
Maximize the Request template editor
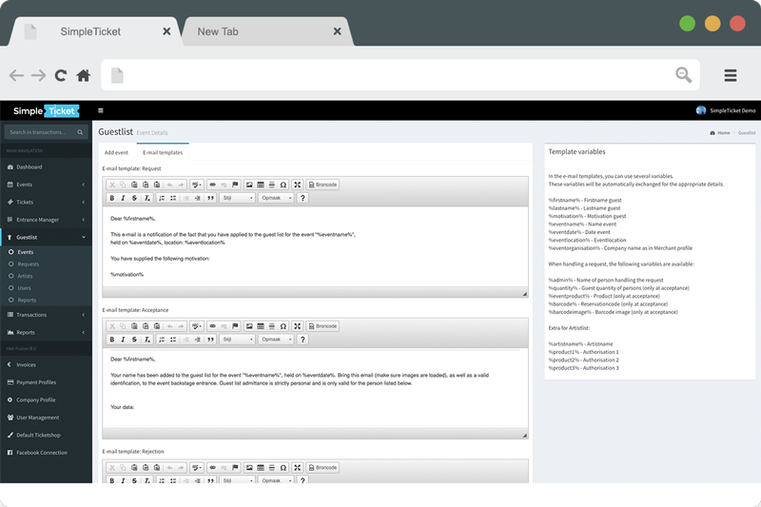click(x=298, y=185)
